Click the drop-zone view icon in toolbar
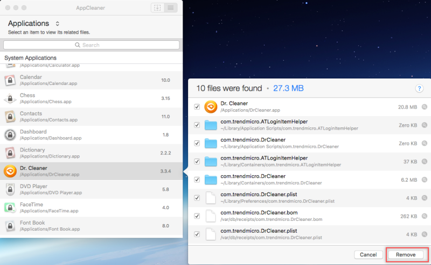Viewport: 431px width, 265px height. 158,8
